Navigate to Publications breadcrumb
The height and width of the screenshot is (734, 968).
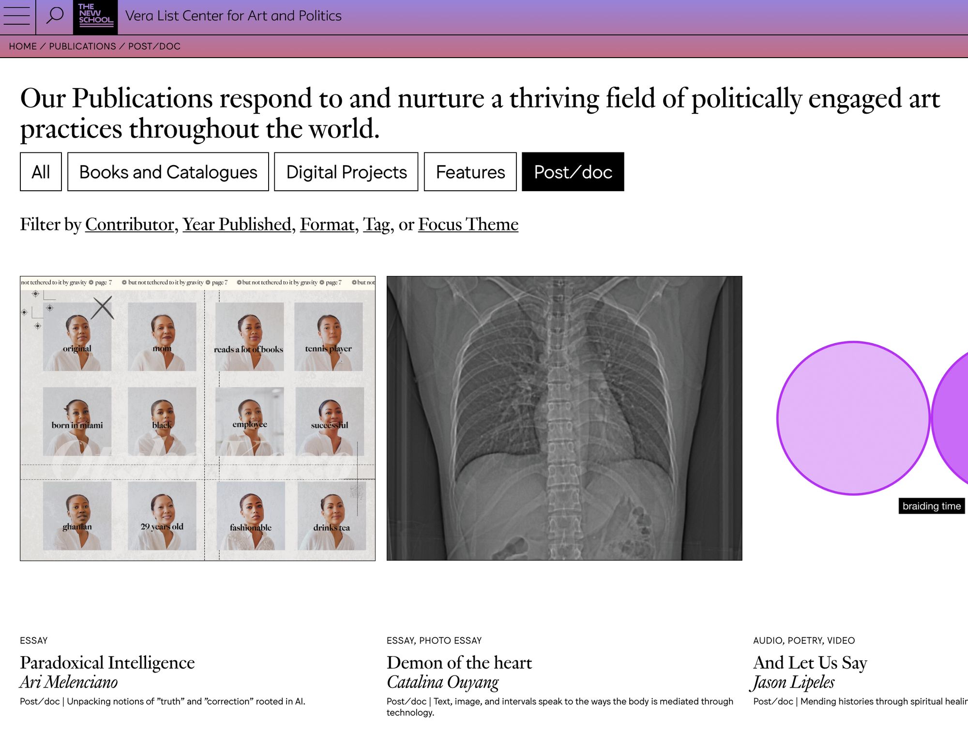pos(82,46)
